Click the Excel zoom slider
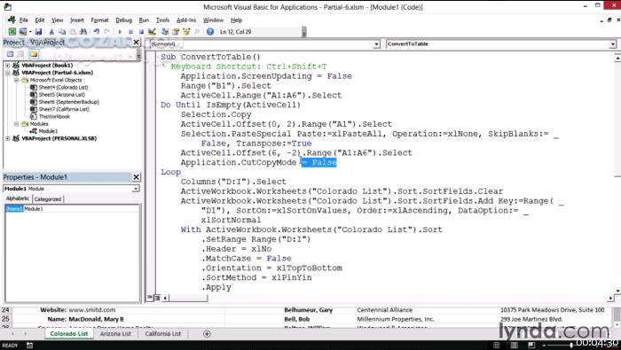The image size is (621, 350). point(571,346)
